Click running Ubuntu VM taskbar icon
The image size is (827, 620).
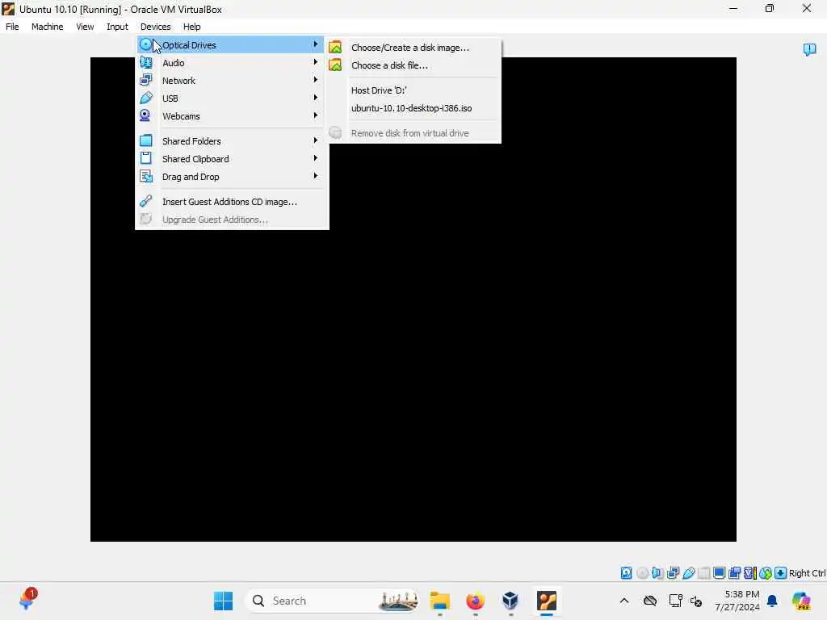click(547, 601)
